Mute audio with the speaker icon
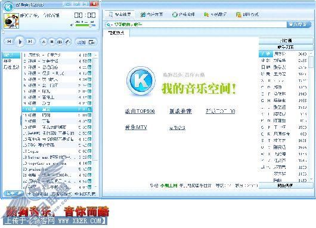Screen dimensions: 316x228 click(72, 25)
